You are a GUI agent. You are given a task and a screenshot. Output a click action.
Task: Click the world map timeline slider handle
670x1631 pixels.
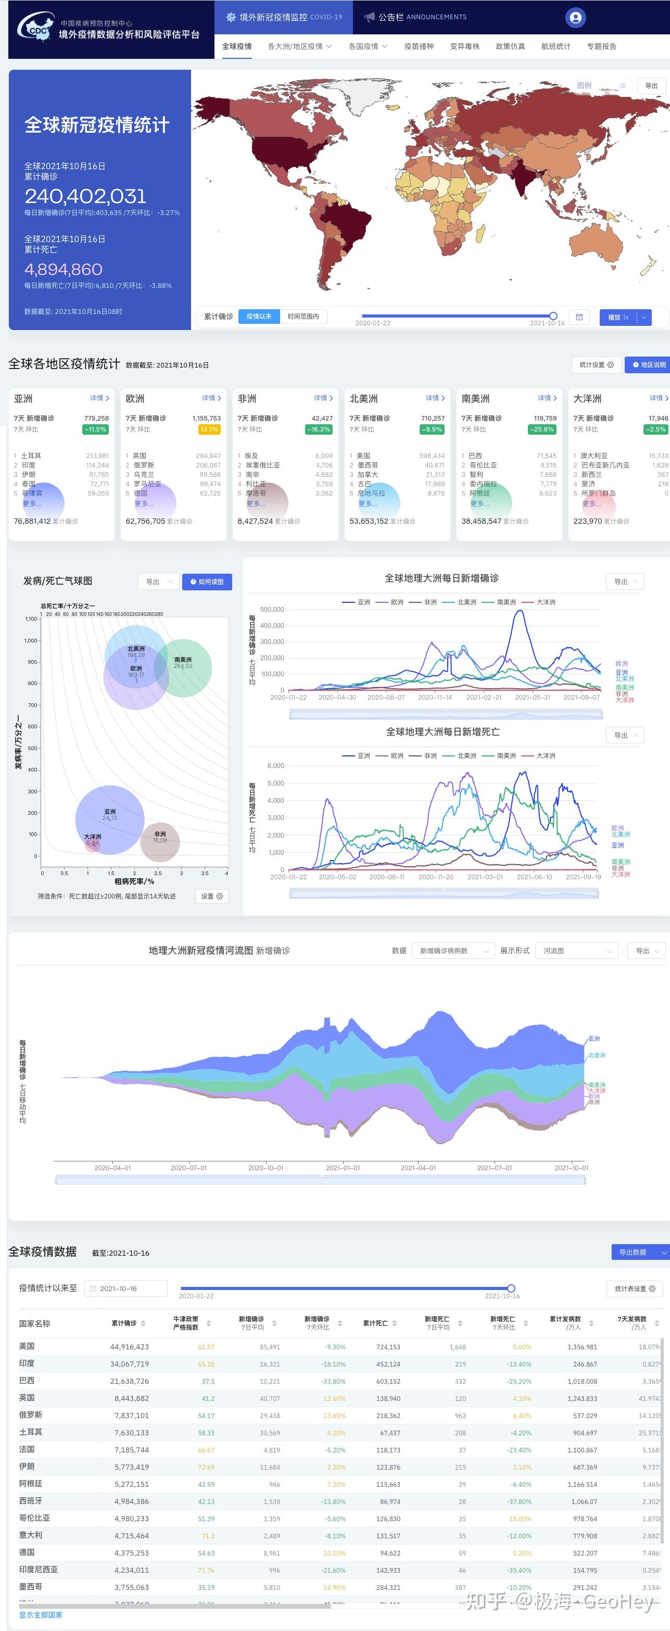[553, 315]
